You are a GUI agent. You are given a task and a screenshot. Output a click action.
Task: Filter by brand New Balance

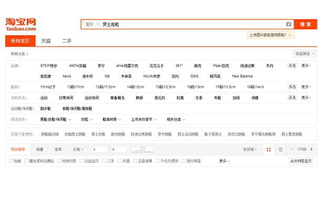(x=242, y=76)
